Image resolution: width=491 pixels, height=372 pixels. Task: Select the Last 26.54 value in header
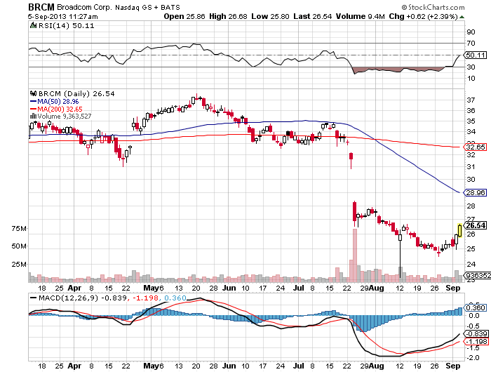point(313,16)
